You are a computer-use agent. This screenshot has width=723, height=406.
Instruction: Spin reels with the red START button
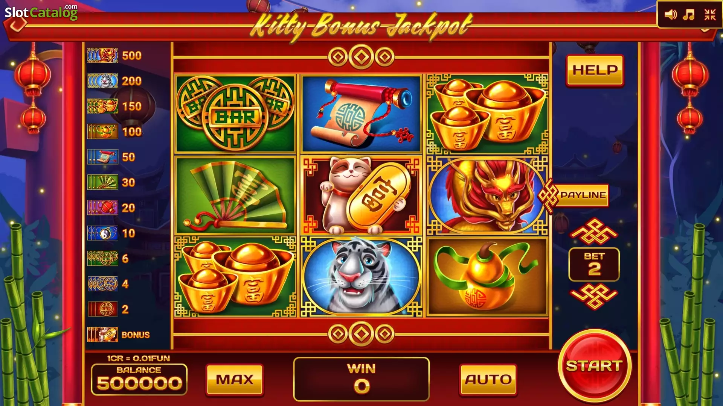pos(594,366)
